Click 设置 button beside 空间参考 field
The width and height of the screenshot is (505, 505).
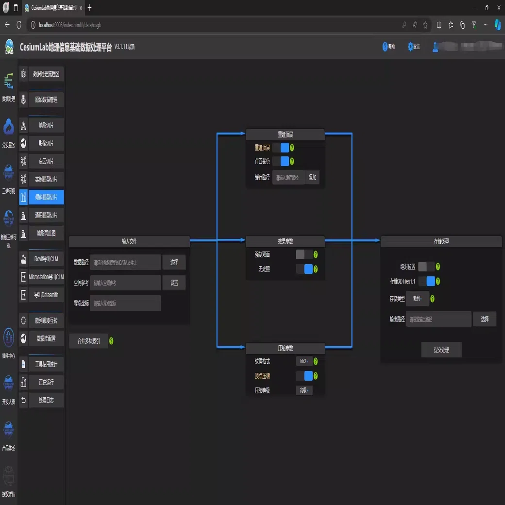tap(174, 283)
